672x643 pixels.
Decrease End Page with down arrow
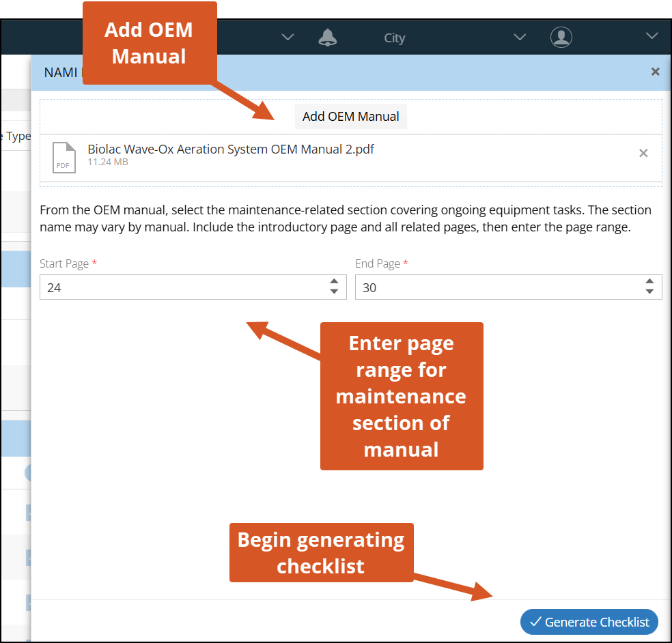pos(649,292)
